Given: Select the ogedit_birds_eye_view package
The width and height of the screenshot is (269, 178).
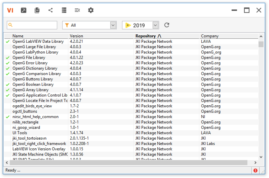Looking at the screenshot, I should (131, 106).
